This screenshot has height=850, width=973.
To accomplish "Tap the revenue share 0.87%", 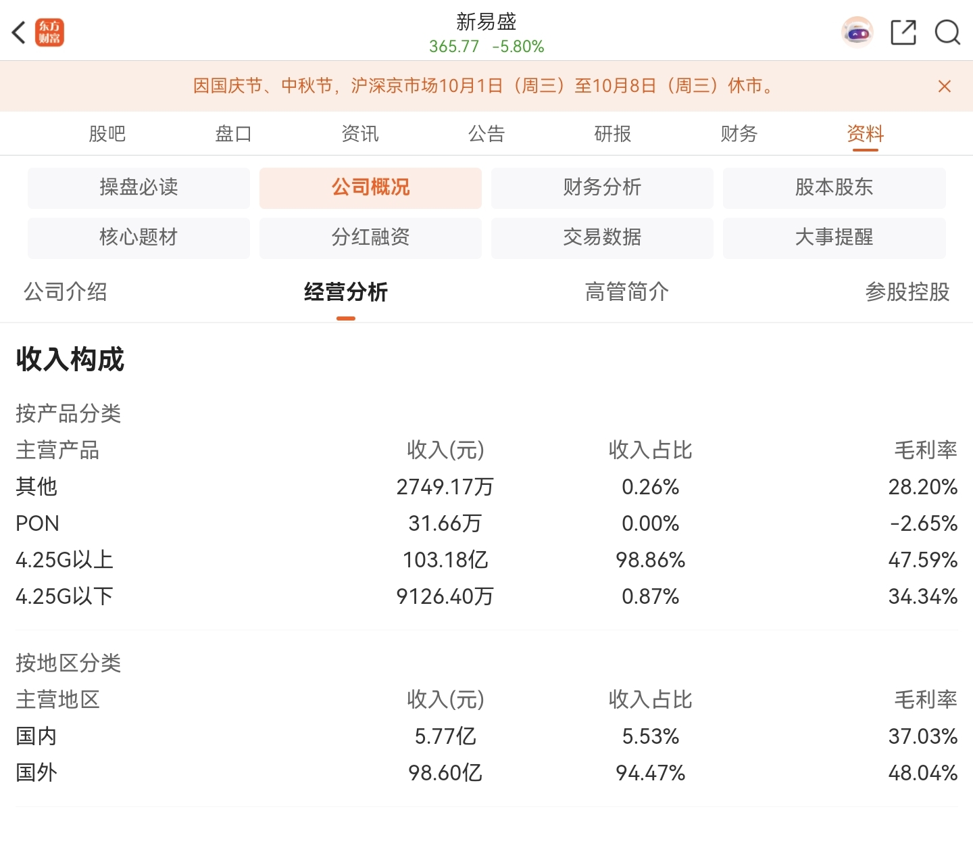I will (x=651, y=596).
